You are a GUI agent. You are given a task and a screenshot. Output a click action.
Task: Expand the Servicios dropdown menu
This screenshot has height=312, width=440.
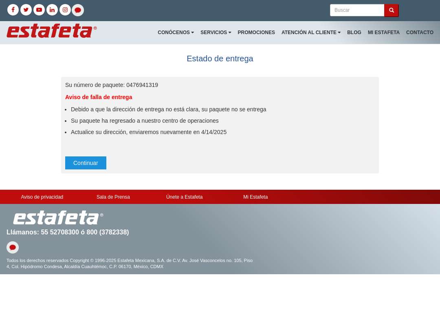point(216,32)
